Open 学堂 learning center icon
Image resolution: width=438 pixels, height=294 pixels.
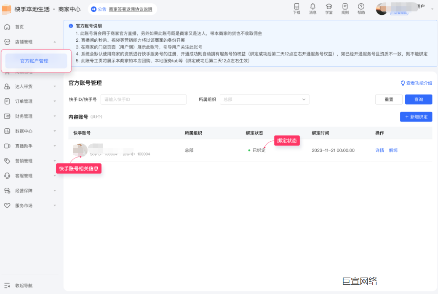click(x=329, y=8)
